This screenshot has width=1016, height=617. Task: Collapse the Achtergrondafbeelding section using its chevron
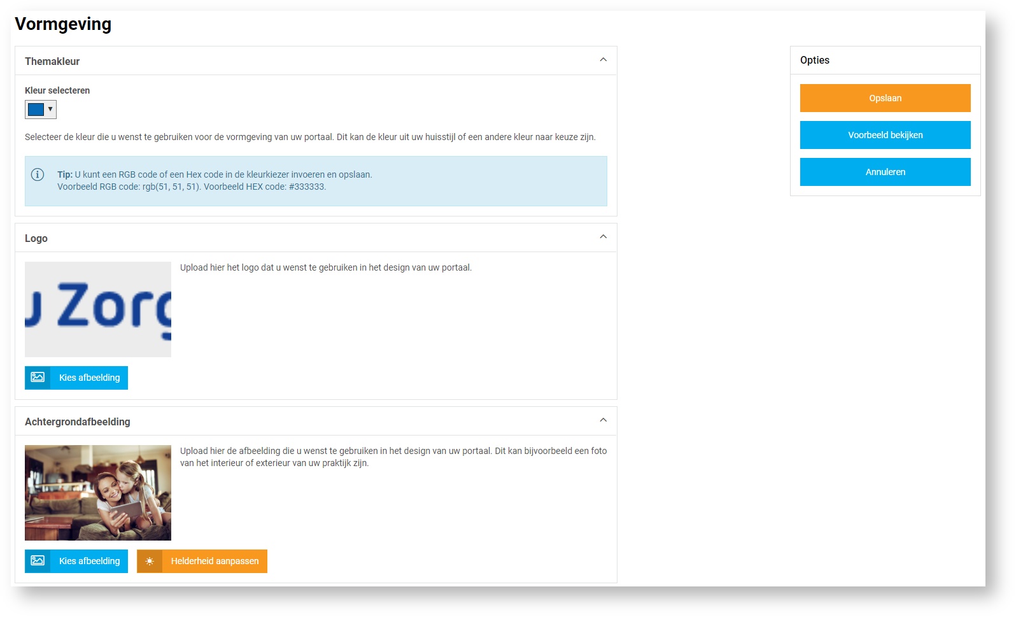(x=603, y=420)
